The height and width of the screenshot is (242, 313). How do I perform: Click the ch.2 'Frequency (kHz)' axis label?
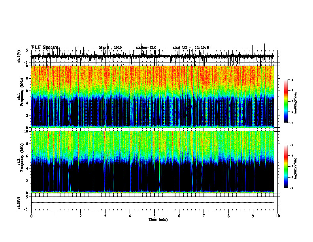22,158
